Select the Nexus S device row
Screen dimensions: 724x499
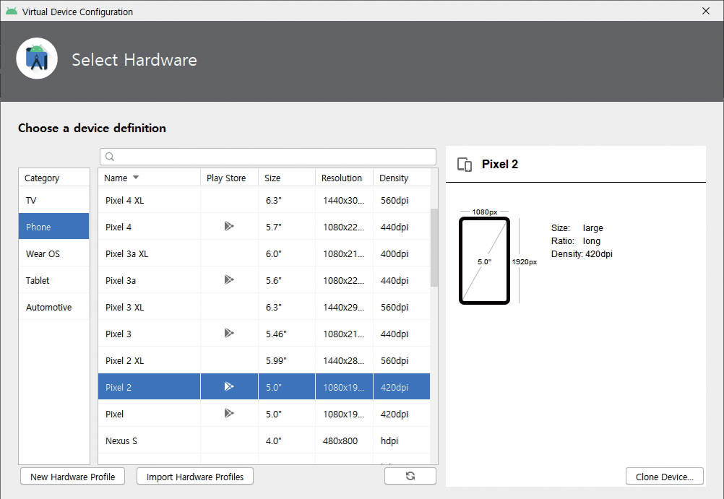click(264, 441)
